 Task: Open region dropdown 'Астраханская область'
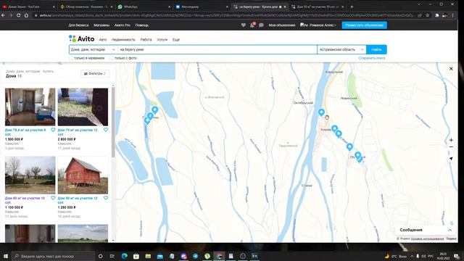341,50
